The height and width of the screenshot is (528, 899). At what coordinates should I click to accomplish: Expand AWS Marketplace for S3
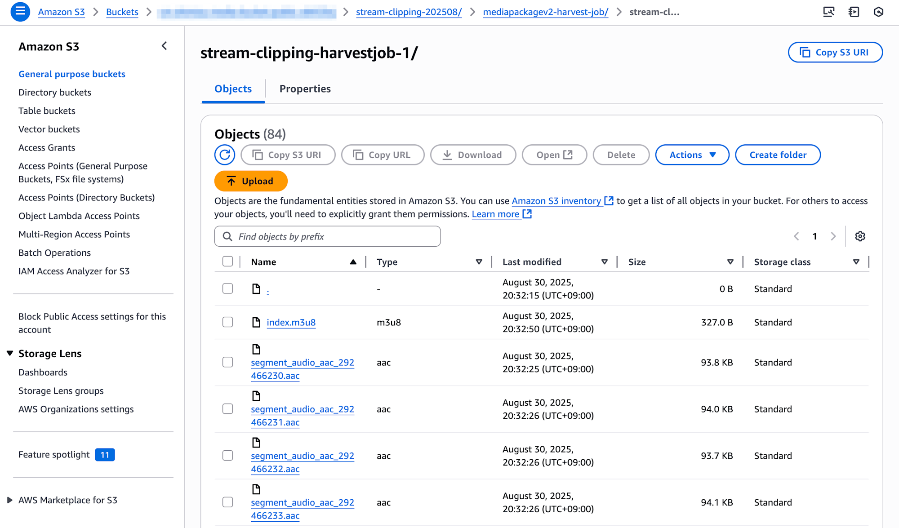(x=10, y=500)
